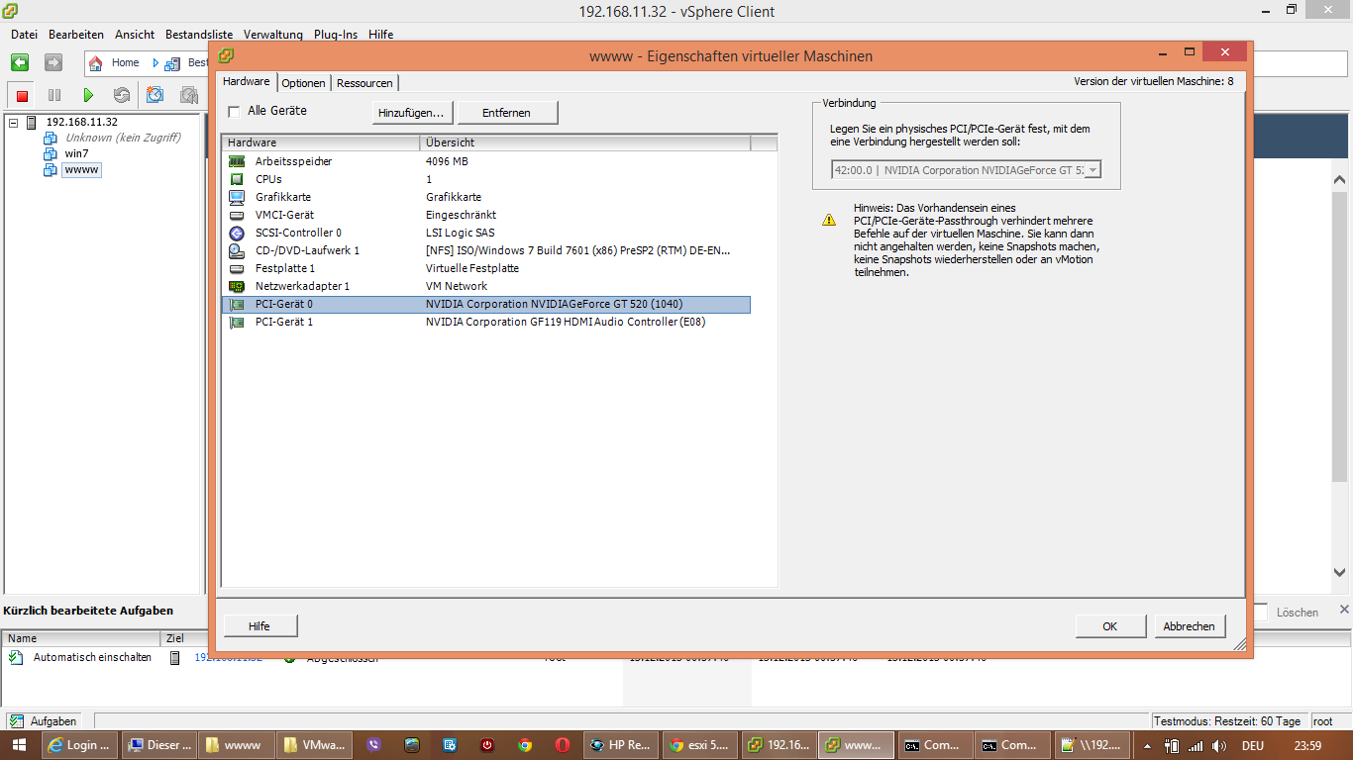Open the Ansicht menu
The height and width of the screenshot is (760, 1353).
point(135,34)
